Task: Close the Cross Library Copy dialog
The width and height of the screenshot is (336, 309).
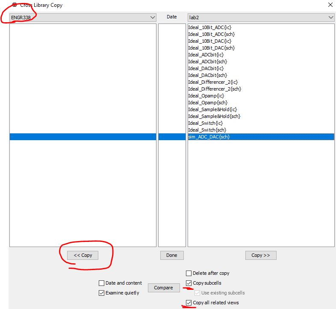Action: 330,5
